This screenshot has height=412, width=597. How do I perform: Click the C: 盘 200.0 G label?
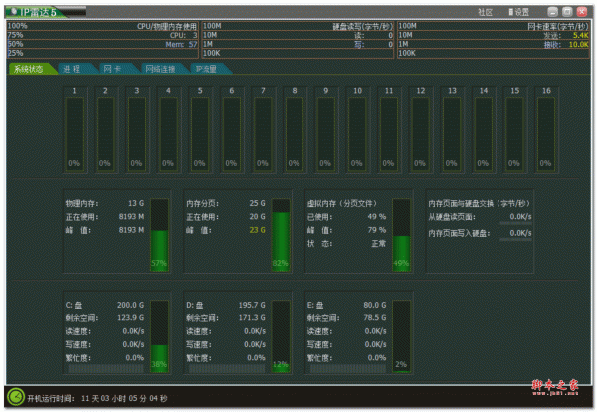104,305
